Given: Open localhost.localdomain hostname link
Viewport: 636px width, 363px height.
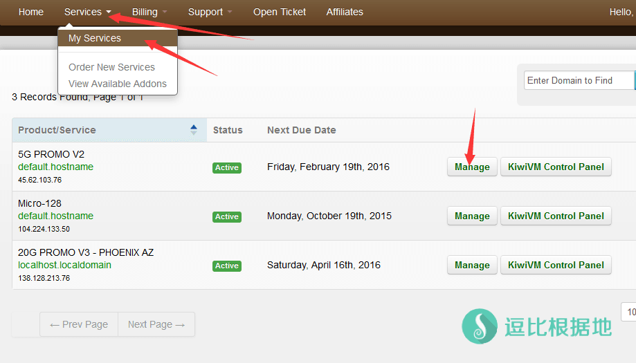Looking at the screenshot, I should [64, 265].
